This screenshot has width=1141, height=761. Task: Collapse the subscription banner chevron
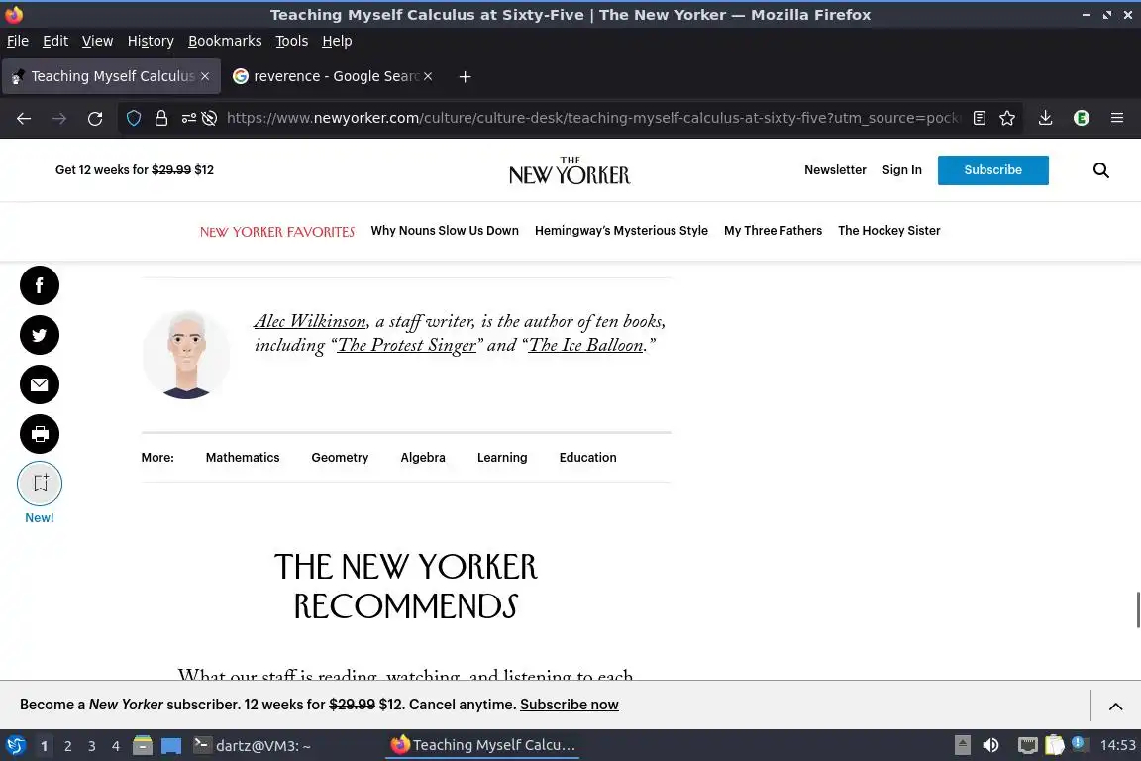coord(1115,706)
